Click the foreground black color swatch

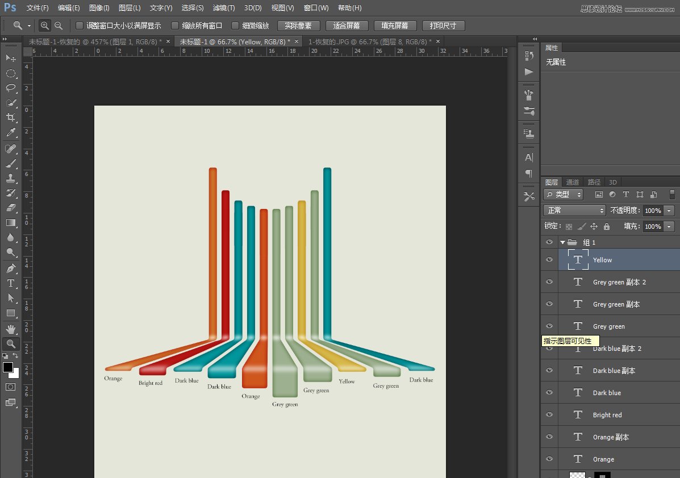pos(7,367)
